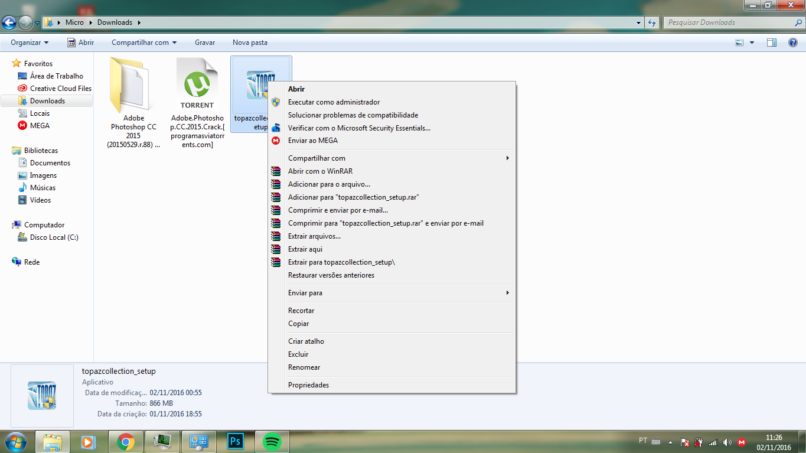Click the help question mark icon

(793, 43)
